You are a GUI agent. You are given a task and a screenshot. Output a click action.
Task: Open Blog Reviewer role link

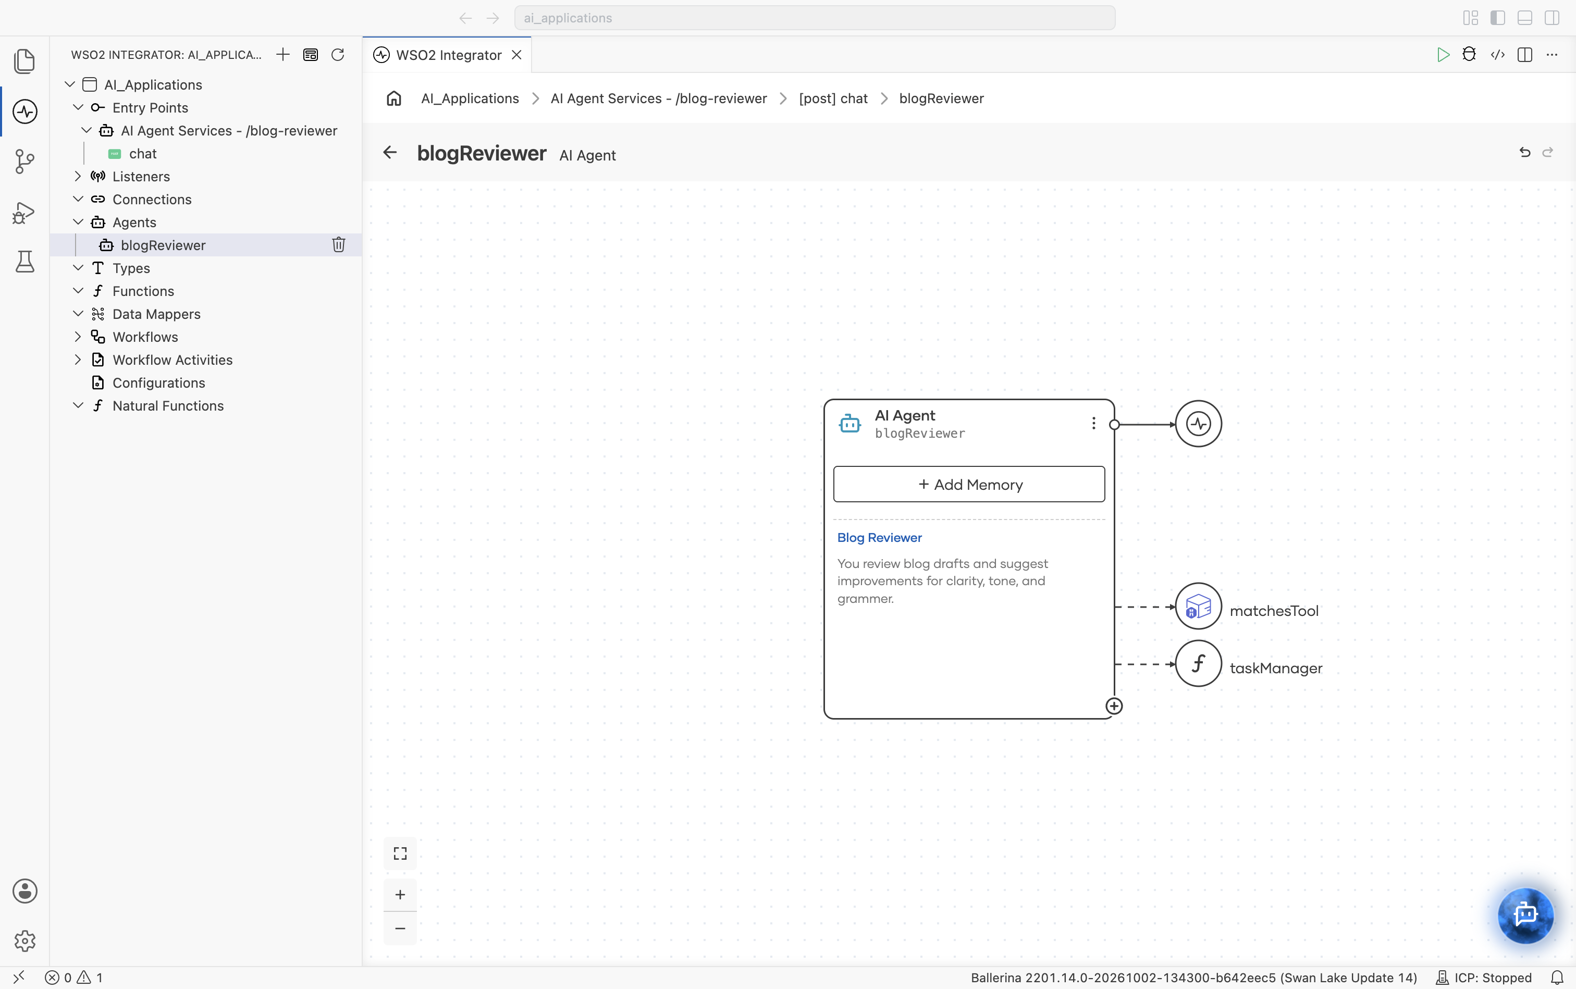click(x=879, y=537)
